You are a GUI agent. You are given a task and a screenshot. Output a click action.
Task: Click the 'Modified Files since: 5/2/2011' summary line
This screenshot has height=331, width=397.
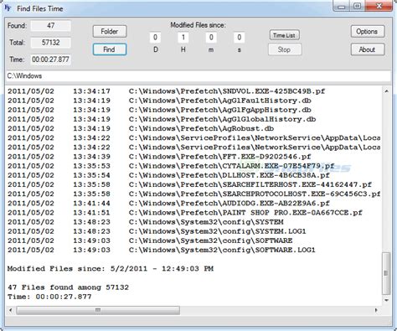pyautogui.click(x=111, y=269)
